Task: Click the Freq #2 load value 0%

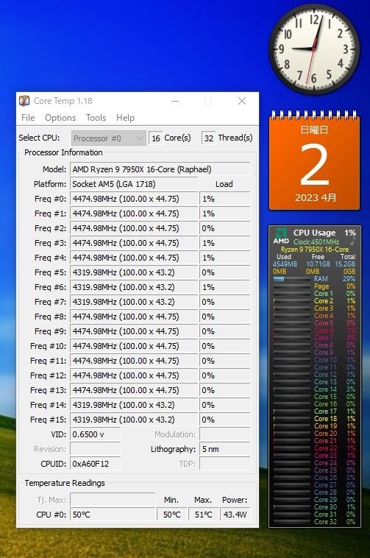Action: pyautogui.click(x=224, y=228)
